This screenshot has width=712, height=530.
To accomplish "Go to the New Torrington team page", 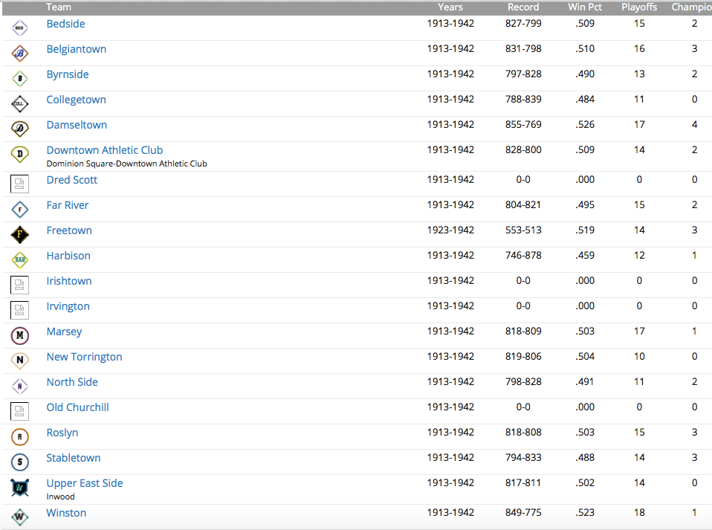I will click(x=84, y=357).
